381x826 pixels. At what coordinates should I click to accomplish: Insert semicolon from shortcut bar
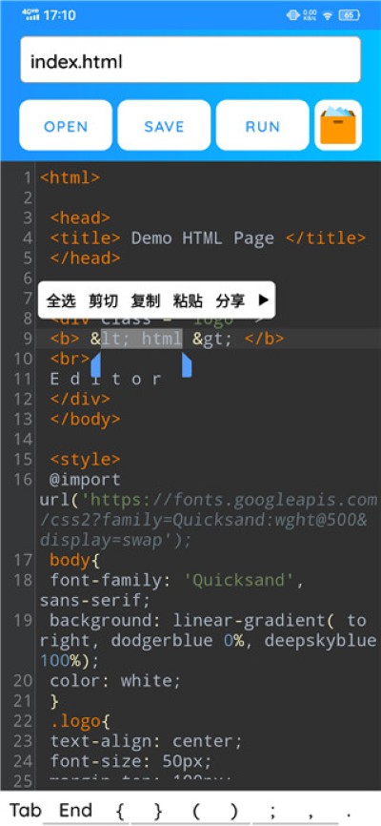point(272,811)
